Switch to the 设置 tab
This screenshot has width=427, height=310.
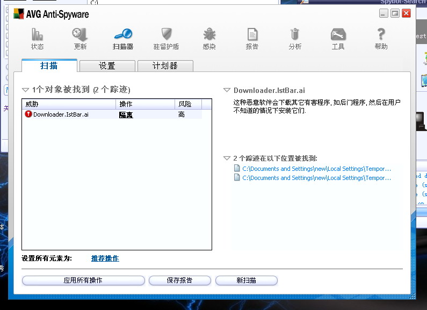click(107, 66)
